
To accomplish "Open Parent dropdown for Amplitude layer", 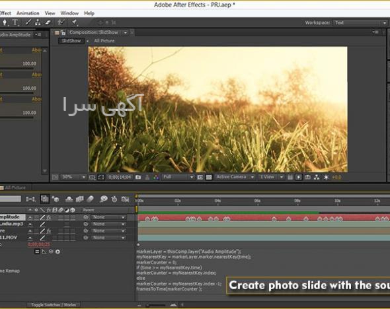I will (108, 217).
